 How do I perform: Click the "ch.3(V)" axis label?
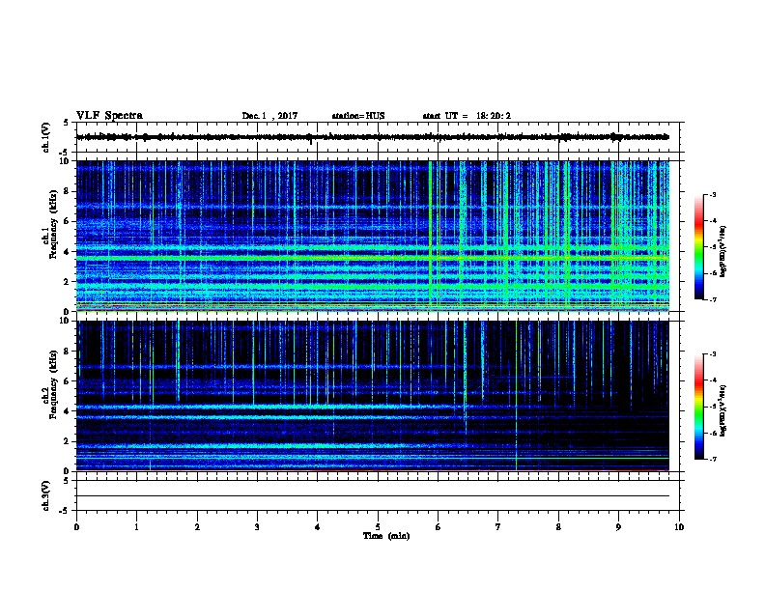click(x=46, y=496)
